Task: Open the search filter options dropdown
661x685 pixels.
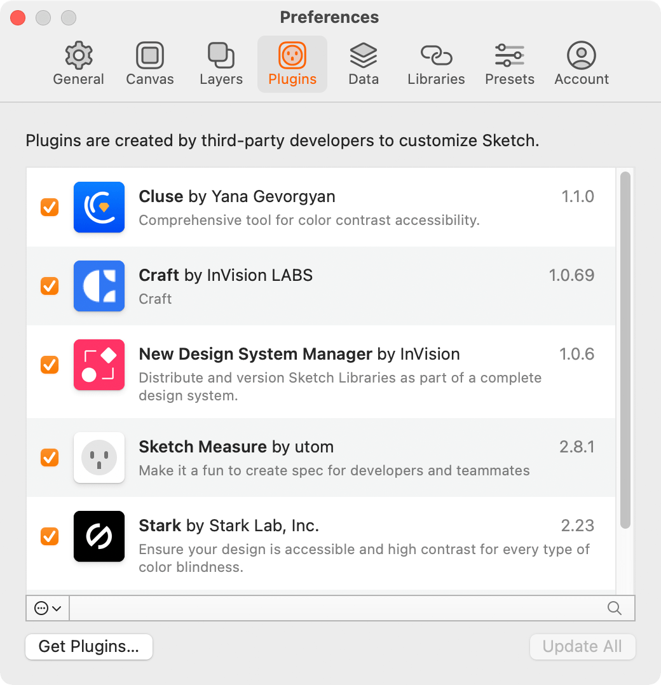Action: point(48,608)
